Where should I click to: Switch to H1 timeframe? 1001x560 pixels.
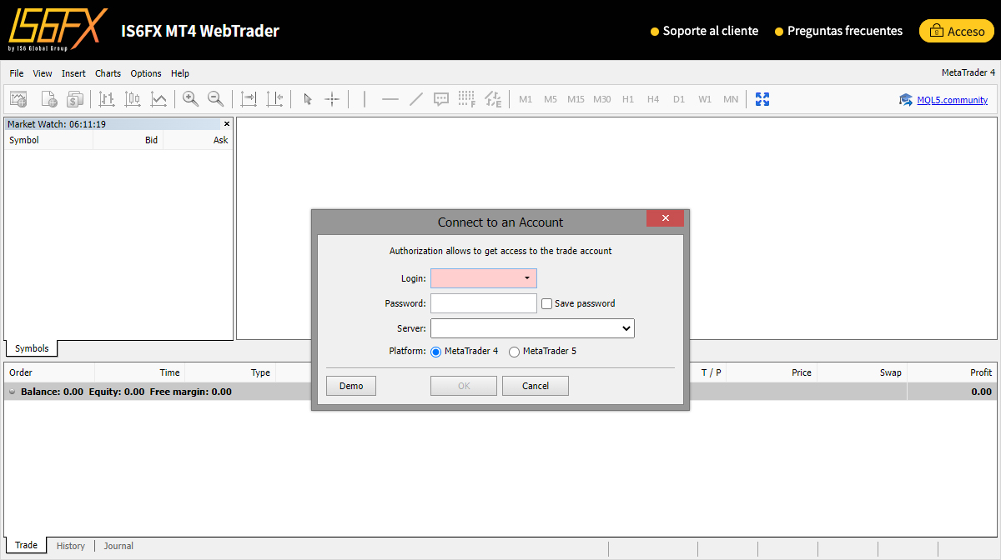pos(628,99)
